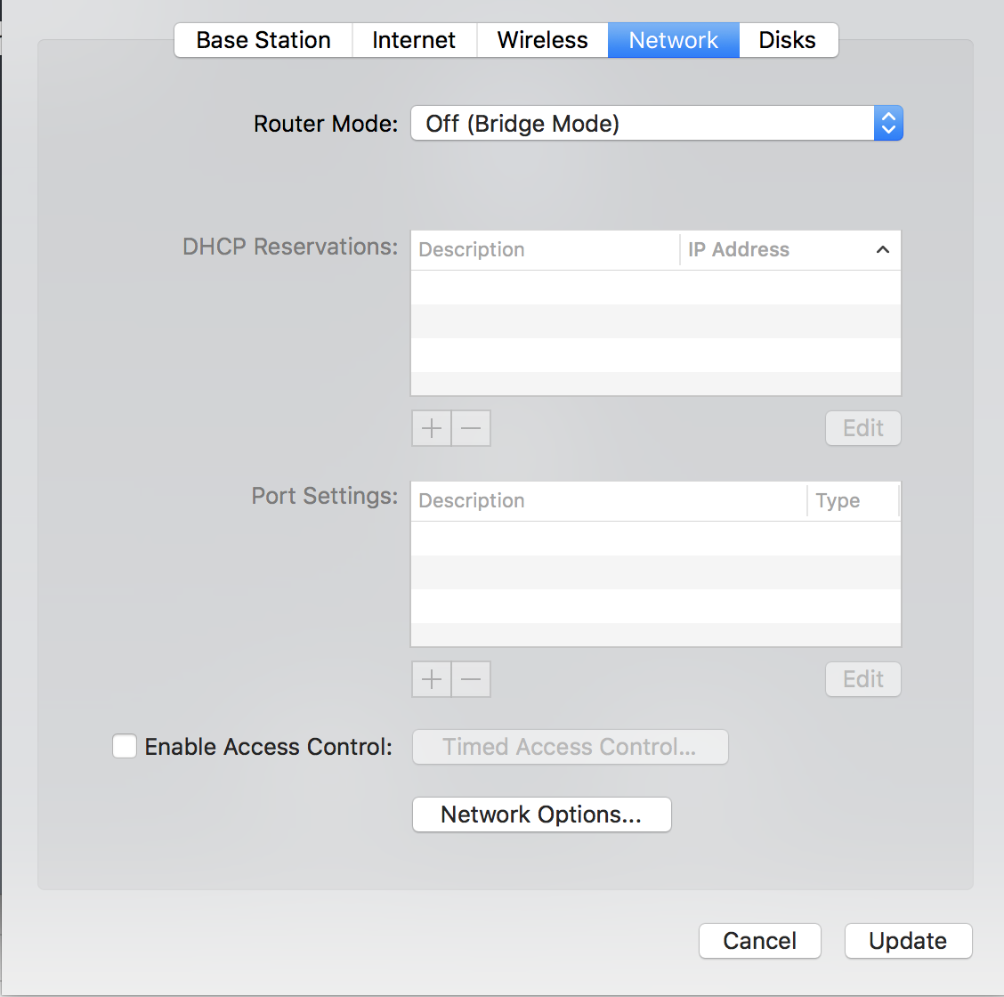This screenshot has height=997, width=1004.
Task: Open the Internet tab
Action: [413, 40]
